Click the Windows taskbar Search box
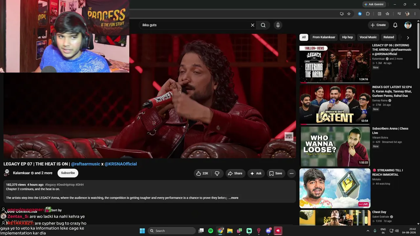Image resolution: width=420 pixels, height=236 pixels. tap(172, 231)
